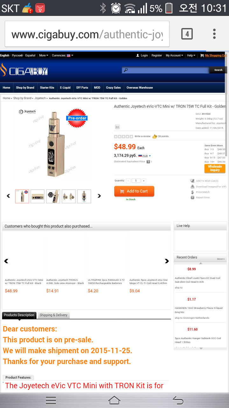Focus the browser URL address bar
Viewport: 229px width, 408px height.
click(87, 34)
